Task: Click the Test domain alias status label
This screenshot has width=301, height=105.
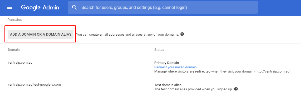Action: [168, 85]
